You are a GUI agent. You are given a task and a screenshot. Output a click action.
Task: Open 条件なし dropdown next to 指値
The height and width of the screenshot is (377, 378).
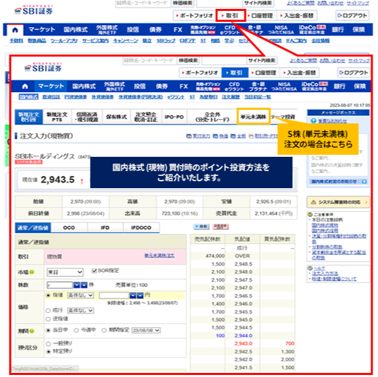tap(80, 295)
